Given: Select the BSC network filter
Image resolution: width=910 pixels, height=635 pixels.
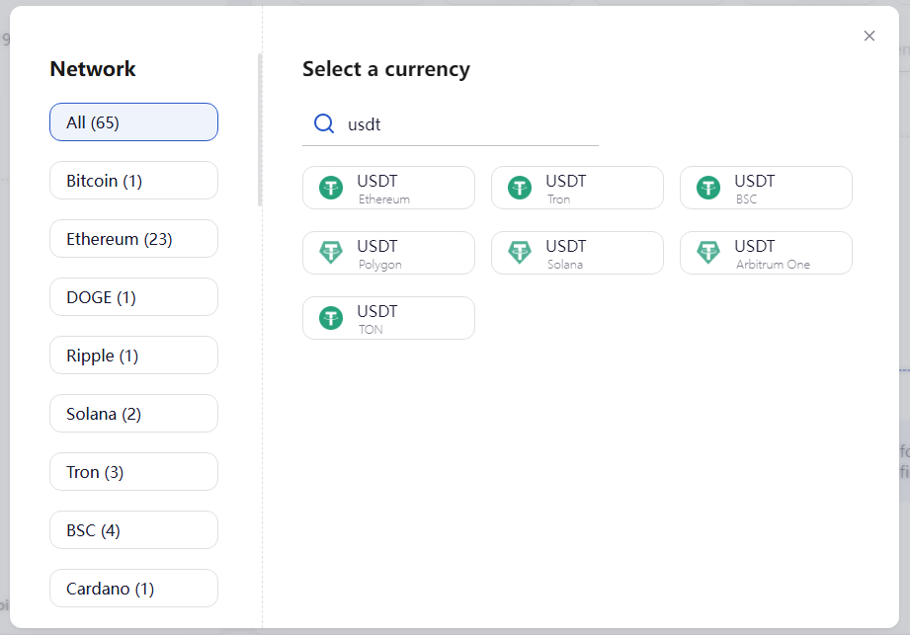Looking at the screenshot, I should pos(133,529).
